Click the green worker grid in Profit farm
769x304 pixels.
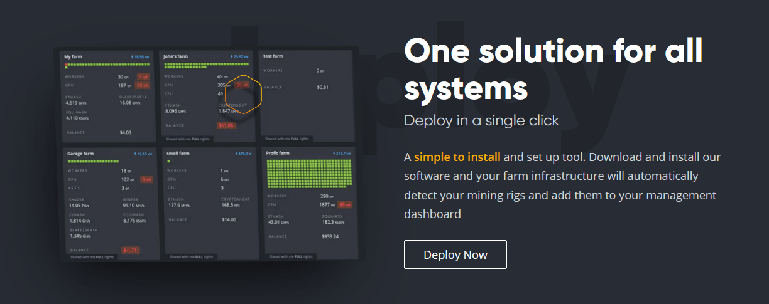point(310,174)
